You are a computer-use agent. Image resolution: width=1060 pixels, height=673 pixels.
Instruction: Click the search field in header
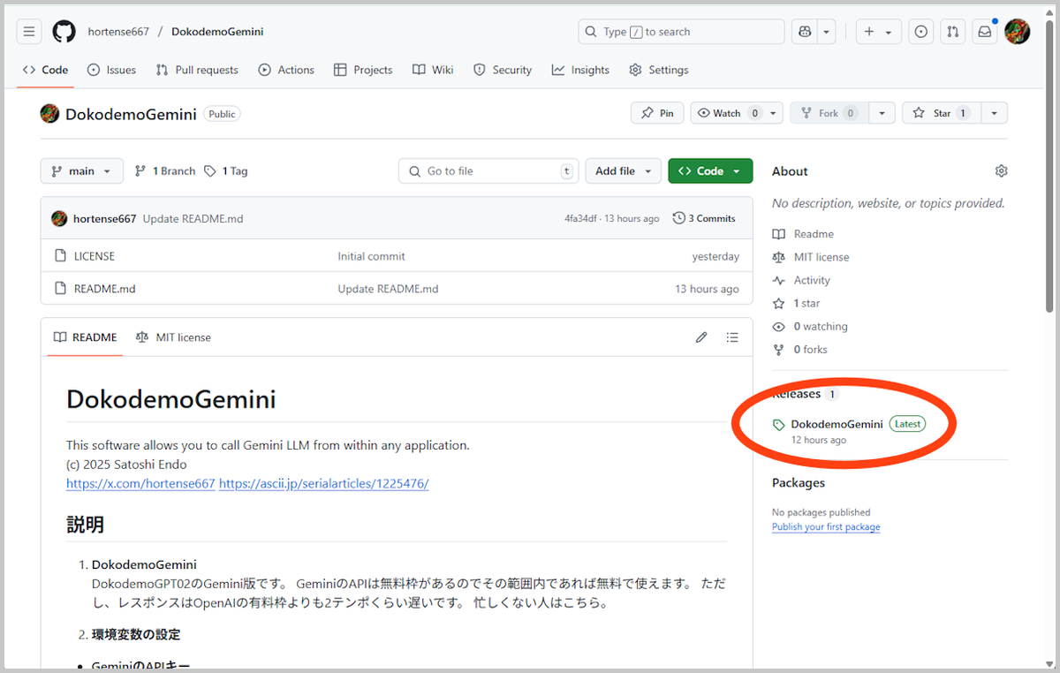tap(681, 32)
